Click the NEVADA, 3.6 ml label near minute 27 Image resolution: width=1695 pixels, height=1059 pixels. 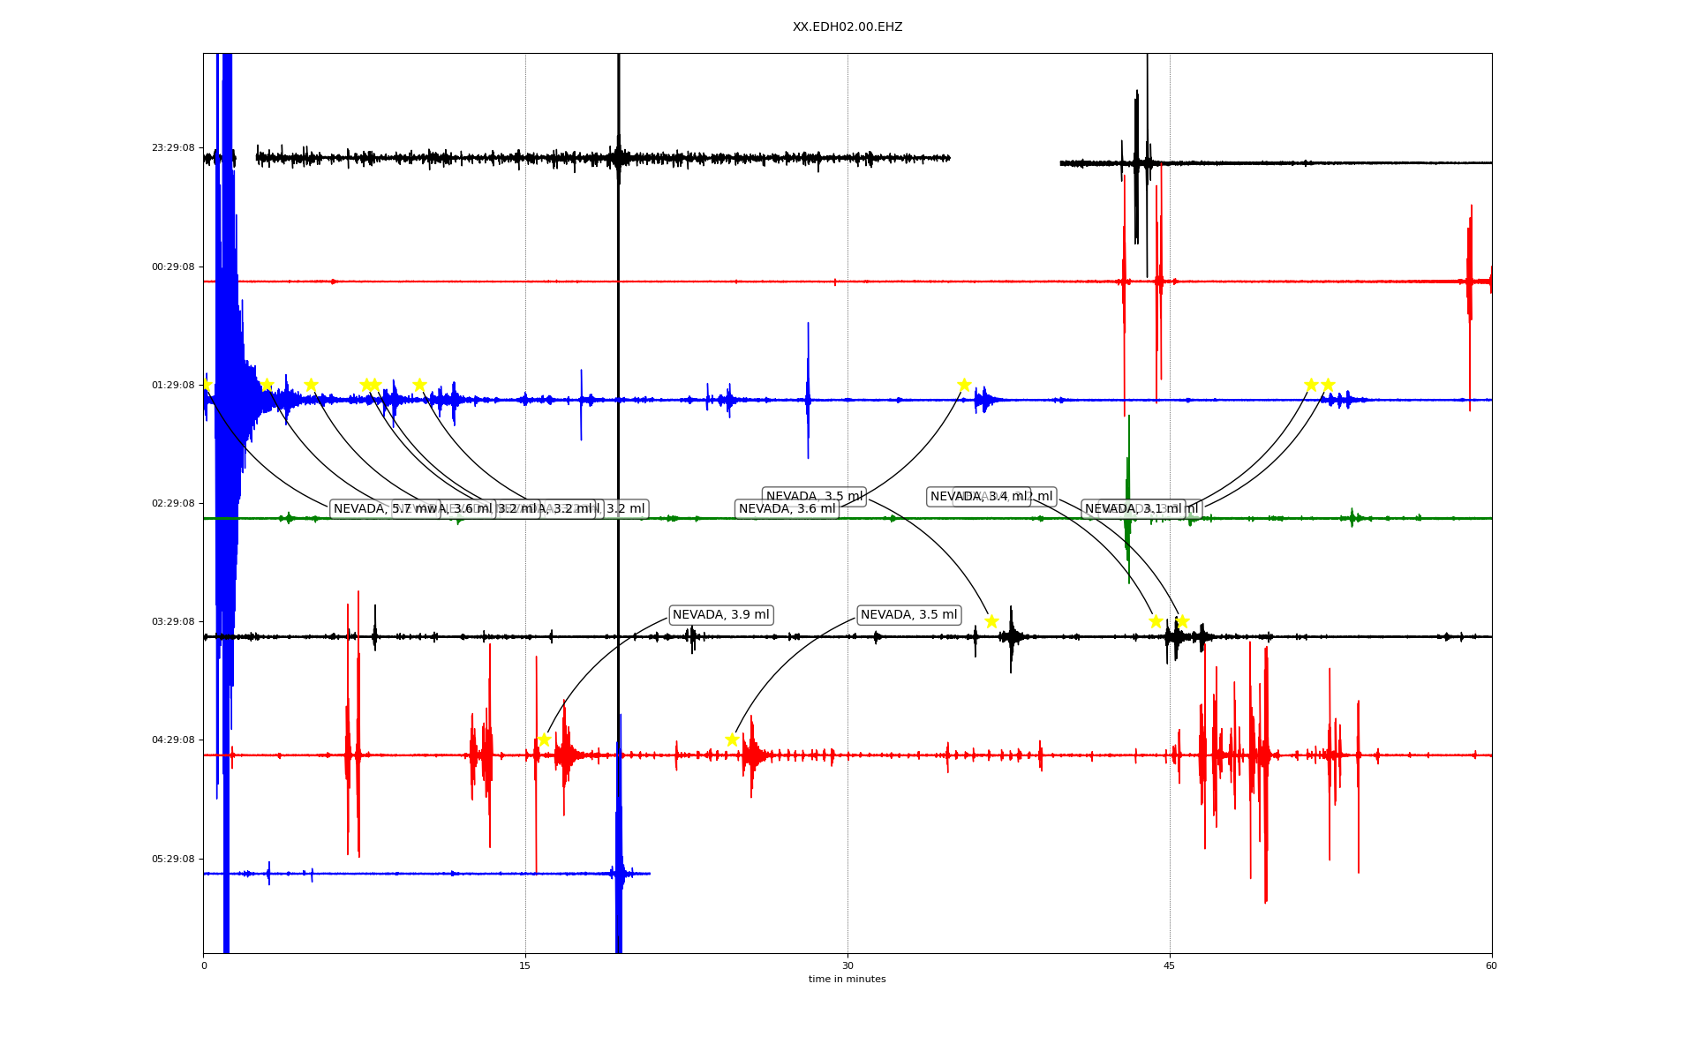[787, 509]
